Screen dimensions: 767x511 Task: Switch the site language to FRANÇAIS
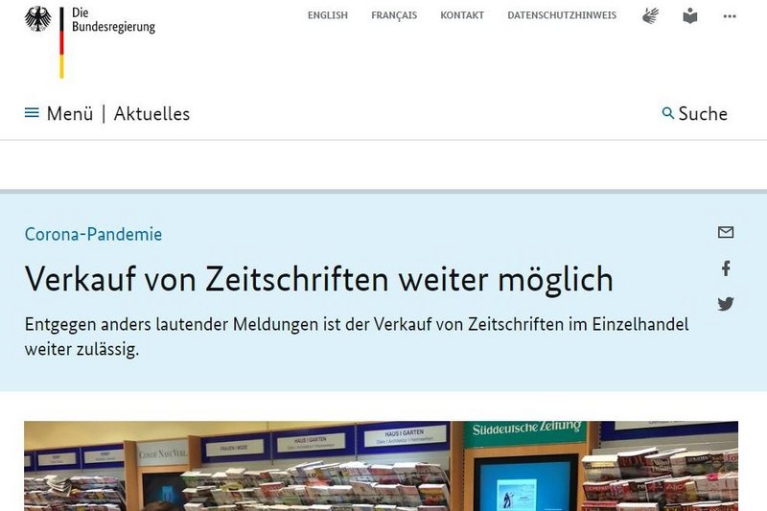tap(394, 15)
